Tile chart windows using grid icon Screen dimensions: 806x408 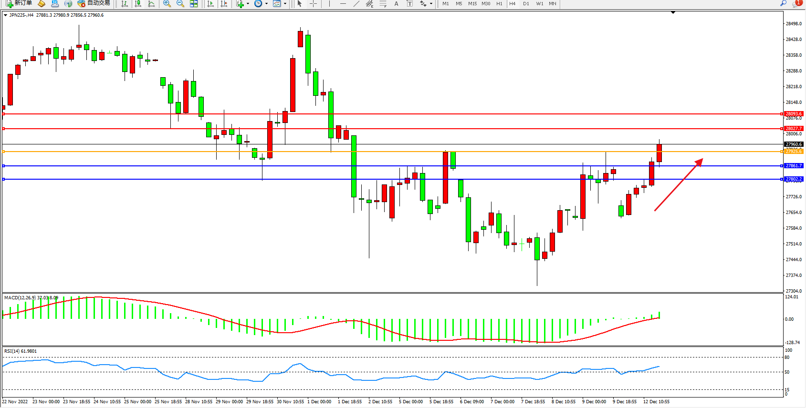pyautogui.click(x=194, y=4)
